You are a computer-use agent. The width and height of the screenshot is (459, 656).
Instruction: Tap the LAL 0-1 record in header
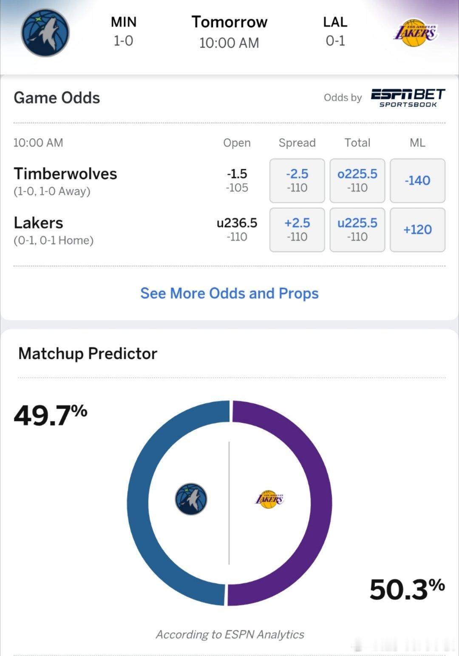point(335,31)
